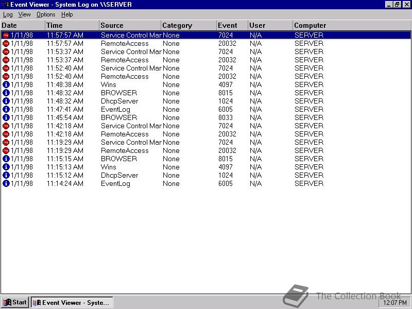Image resolution: width=412 pixels, height=309 pixels.
Task: Click event ID 4097 in the 11:15:13 row
Action: pos(226,167)
